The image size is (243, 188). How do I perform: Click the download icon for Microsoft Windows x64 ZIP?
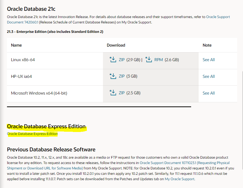[x=113, y=93]
